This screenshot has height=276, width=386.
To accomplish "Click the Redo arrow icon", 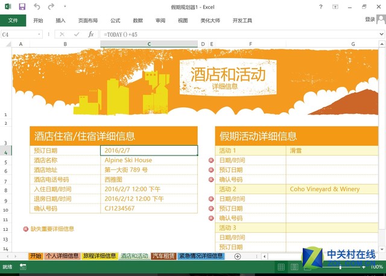I will tap(51, 7).
